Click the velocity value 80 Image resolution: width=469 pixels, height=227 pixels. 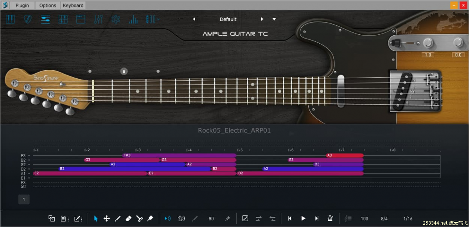pos(211,219)
